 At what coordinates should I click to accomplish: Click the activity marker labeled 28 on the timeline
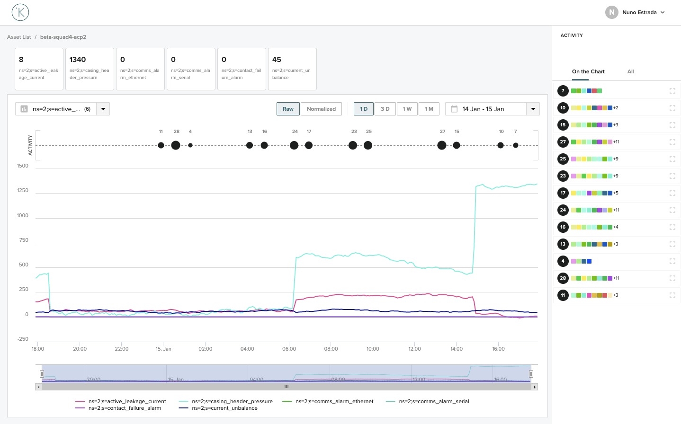176,145
